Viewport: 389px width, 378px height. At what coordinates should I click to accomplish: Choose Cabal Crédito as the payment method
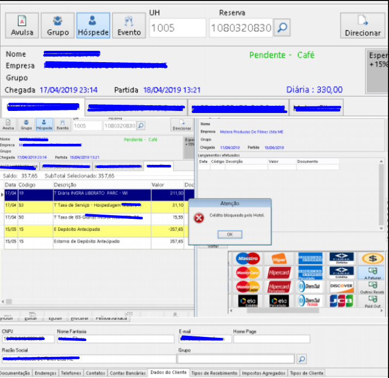pos(342,273)
